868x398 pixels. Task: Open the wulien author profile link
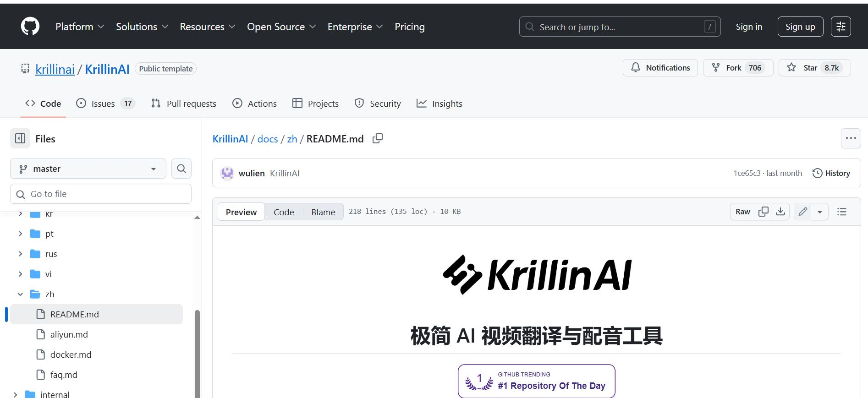pos(252,173)
